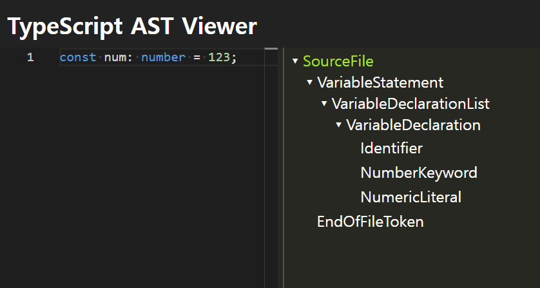Select the EndOfFileToken tree node
The image size is (540, 288).
click(371, 222)
